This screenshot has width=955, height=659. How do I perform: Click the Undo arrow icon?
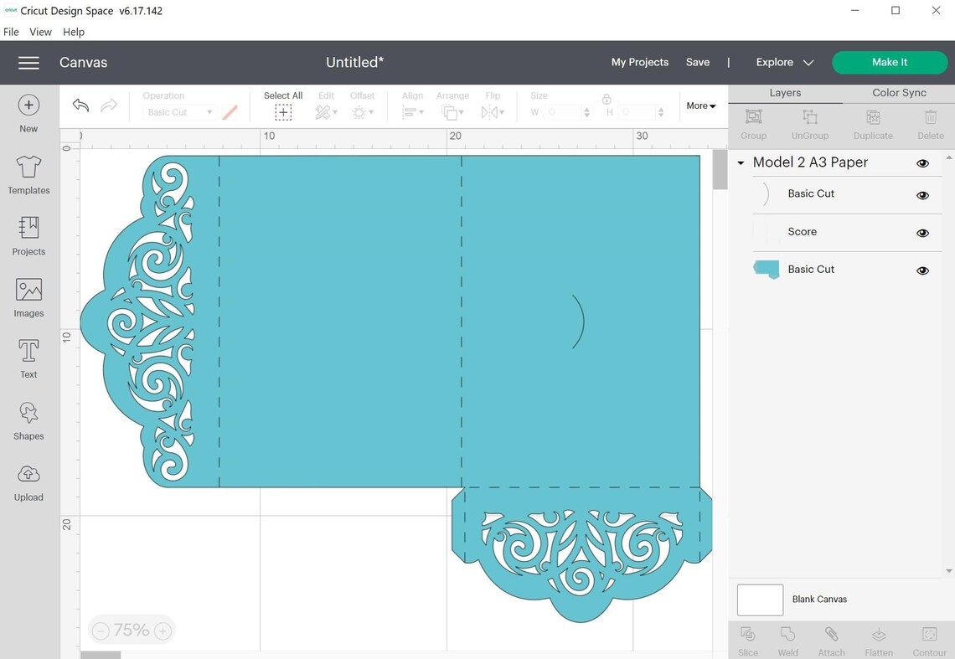point(80,105)
